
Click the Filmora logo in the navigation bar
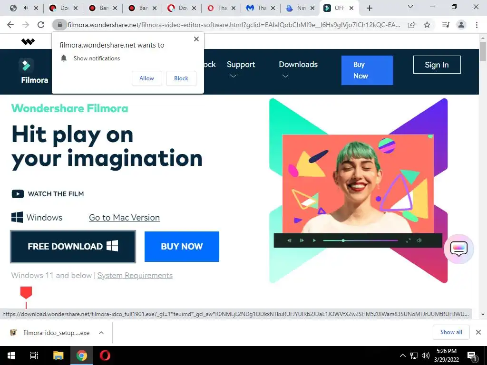[34, 71]
